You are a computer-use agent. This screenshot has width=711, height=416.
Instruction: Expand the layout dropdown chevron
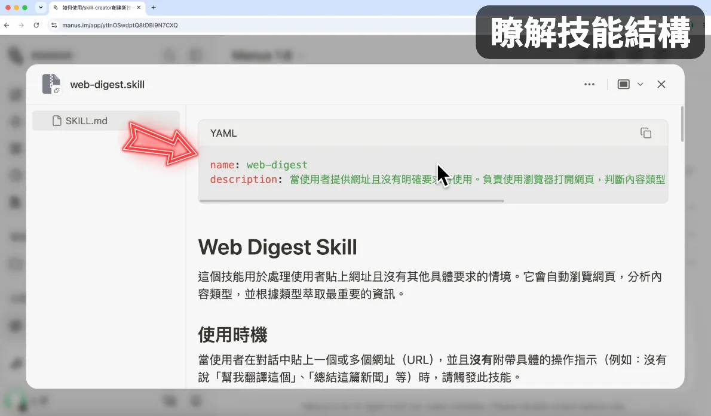[640, 84]
